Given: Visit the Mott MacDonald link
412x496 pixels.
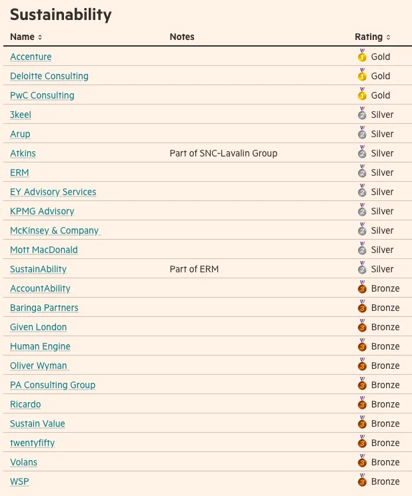Looking at the screenshot, I should coord(44,250).
